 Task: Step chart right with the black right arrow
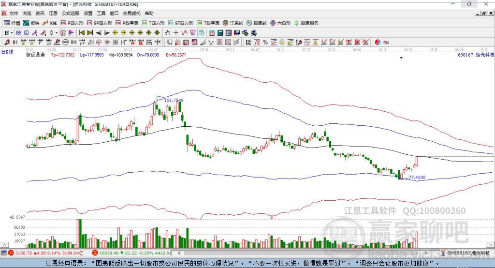[x=107, y=33]
